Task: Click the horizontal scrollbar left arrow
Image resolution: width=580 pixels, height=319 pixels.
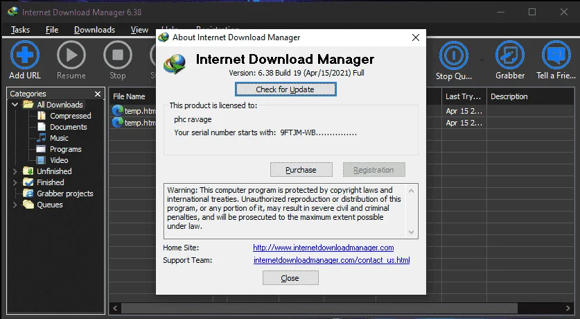Action: click(115, 309)
